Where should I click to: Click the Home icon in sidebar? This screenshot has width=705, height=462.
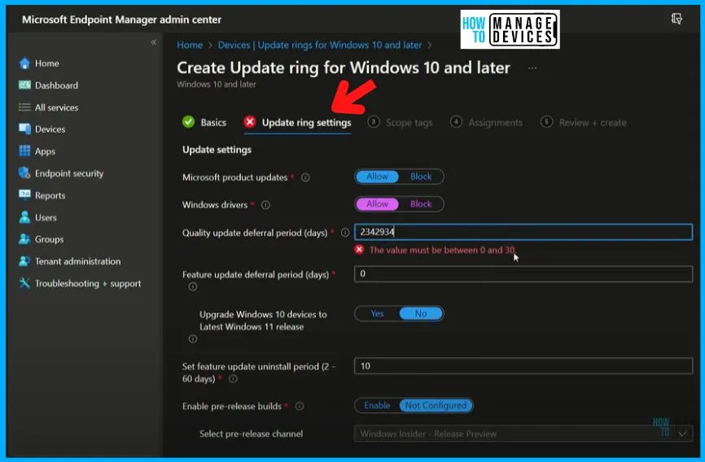(x=24, y=63)
